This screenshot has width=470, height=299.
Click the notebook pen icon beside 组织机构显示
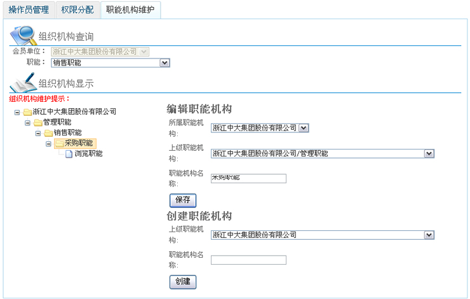(23, 82)
